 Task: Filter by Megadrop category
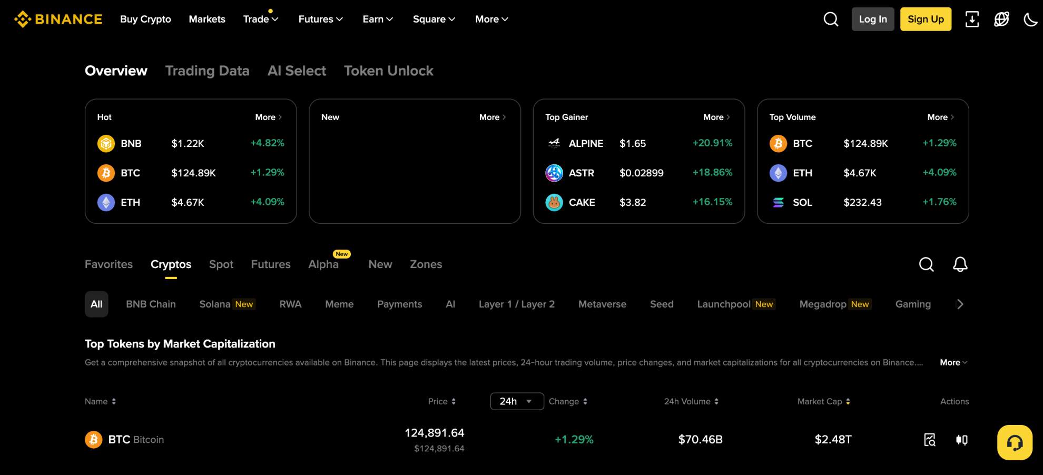835,304
